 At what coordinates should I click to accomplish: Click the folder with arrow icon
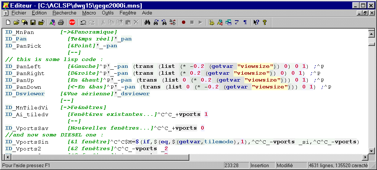click(41, 22)
